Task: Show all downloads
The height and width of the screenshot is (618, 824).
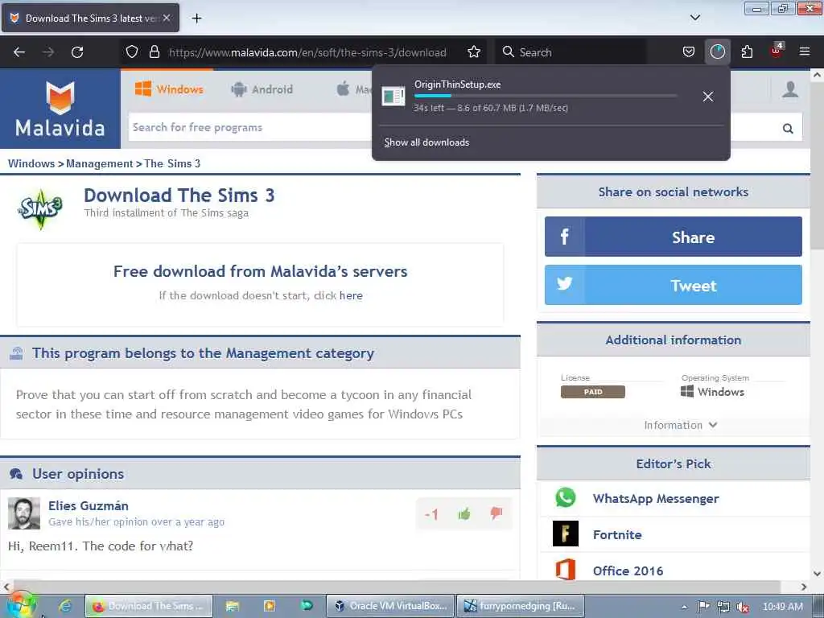Action: (426, 142)
